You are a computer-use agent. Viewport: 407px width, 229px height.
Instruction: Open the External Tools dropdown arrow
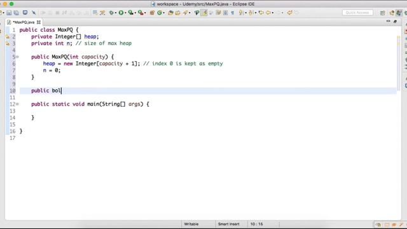[145, 13]
